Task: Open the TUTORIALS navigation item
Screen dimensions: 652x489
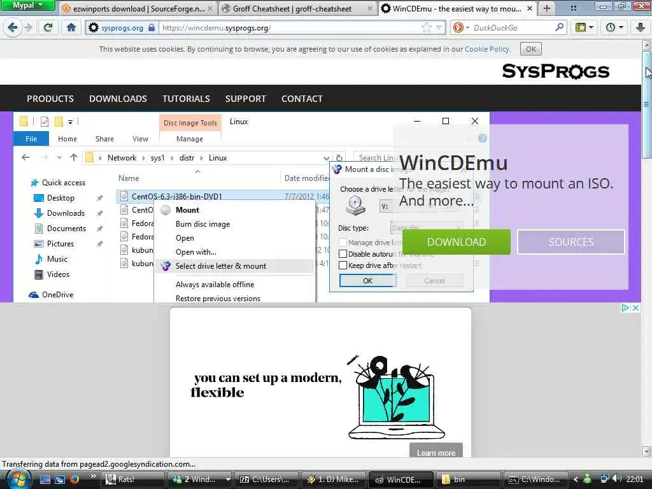Action: point(186,99)
